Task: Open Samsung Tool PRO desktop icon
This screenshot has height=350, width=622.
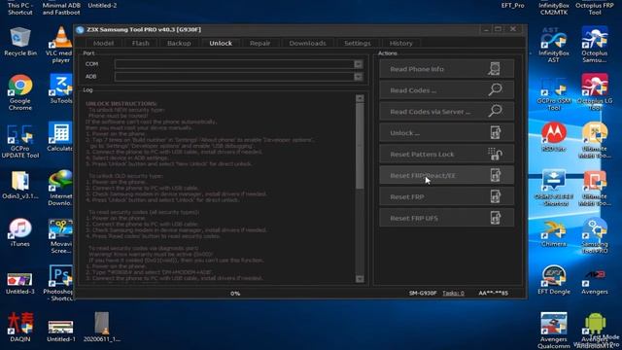Action: point(594,236)
